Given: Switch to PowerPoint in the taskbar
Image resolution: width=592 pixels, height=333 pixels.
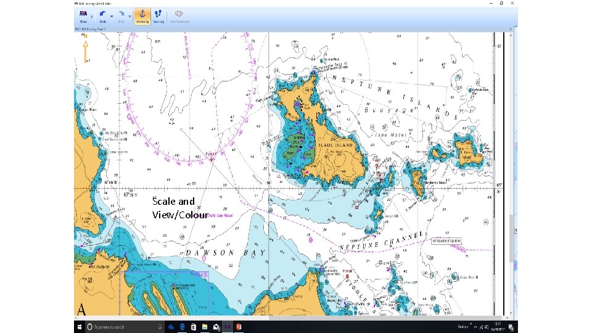Looking at the screenshot, I should click(x=239, y=327).
